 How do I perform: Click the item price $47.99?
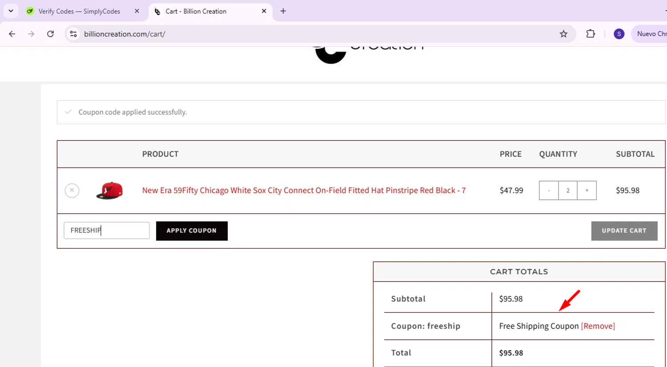511,190
